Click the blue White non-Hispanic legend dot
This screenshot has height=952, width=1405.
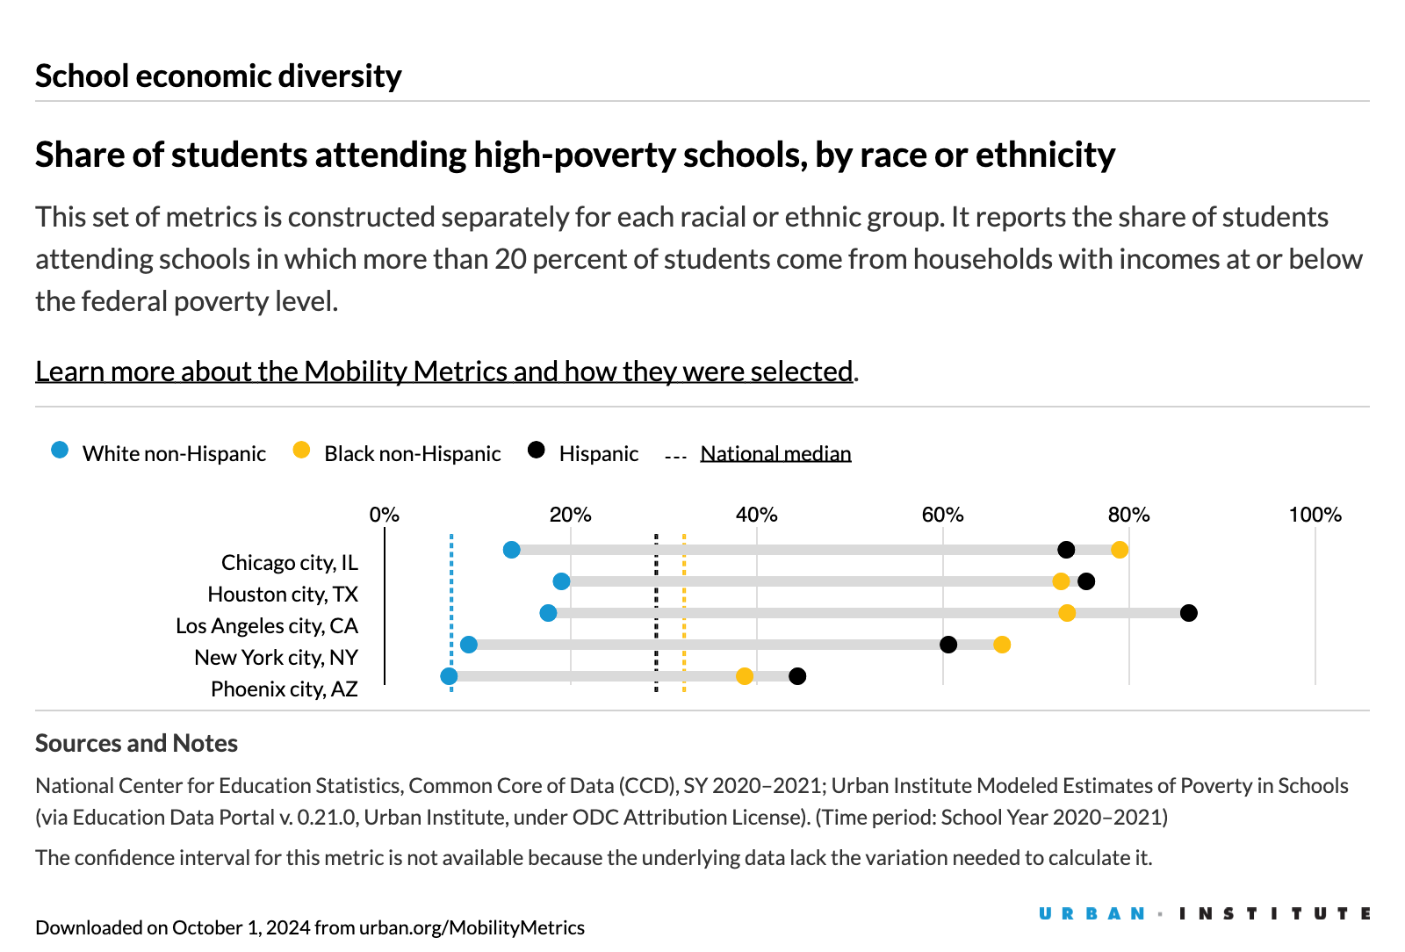pos(60,451)
